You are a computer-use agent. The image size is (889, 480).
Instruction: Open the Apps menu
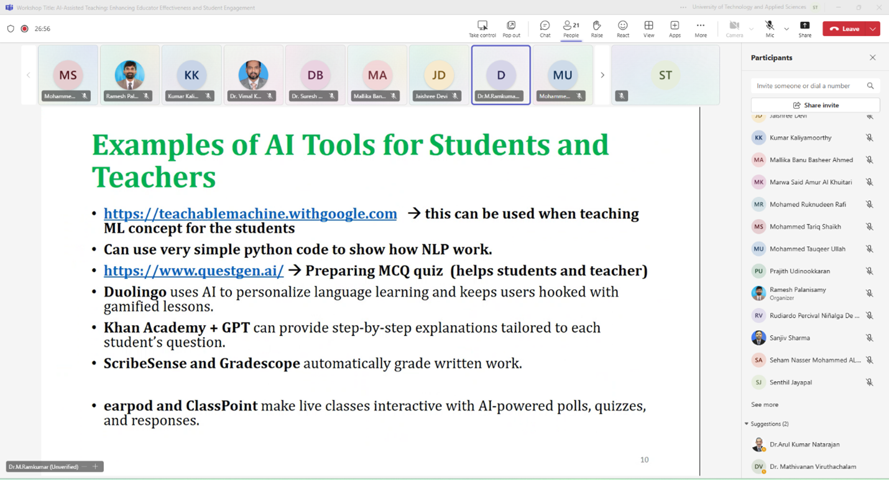[x=675, y=29]
